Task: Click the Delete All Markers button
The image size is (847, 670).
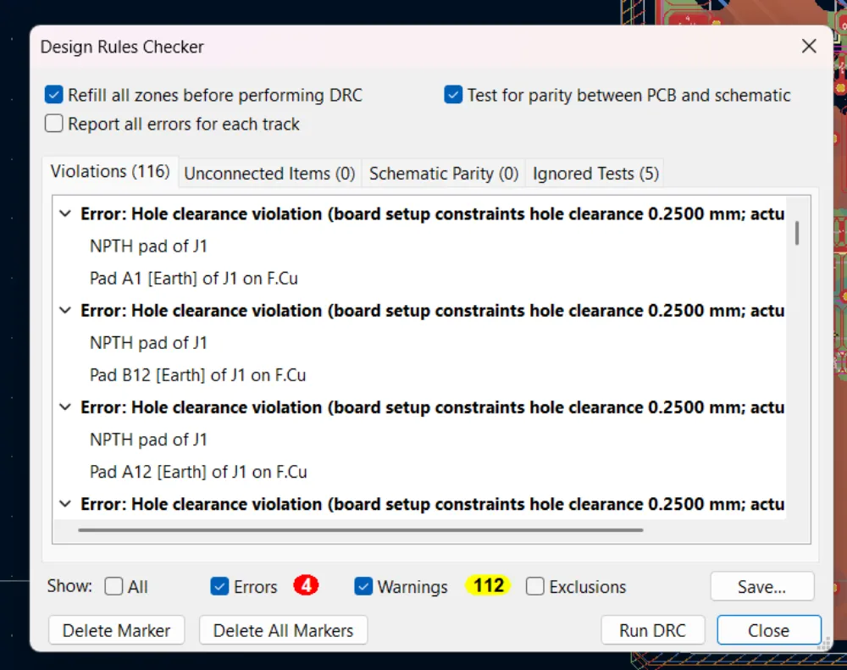Action: pyautogui.click(x=283, y=630)
